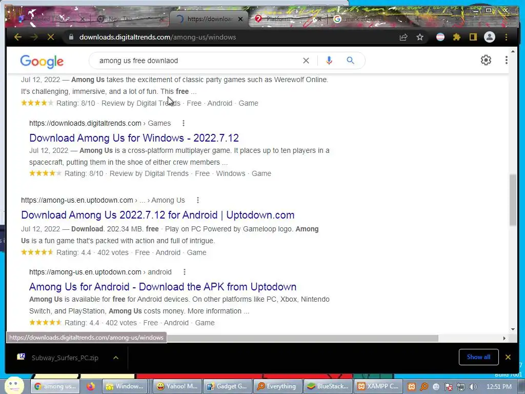Click the volume speaker tray icon
525x394 pixels.
click(473, 387)
